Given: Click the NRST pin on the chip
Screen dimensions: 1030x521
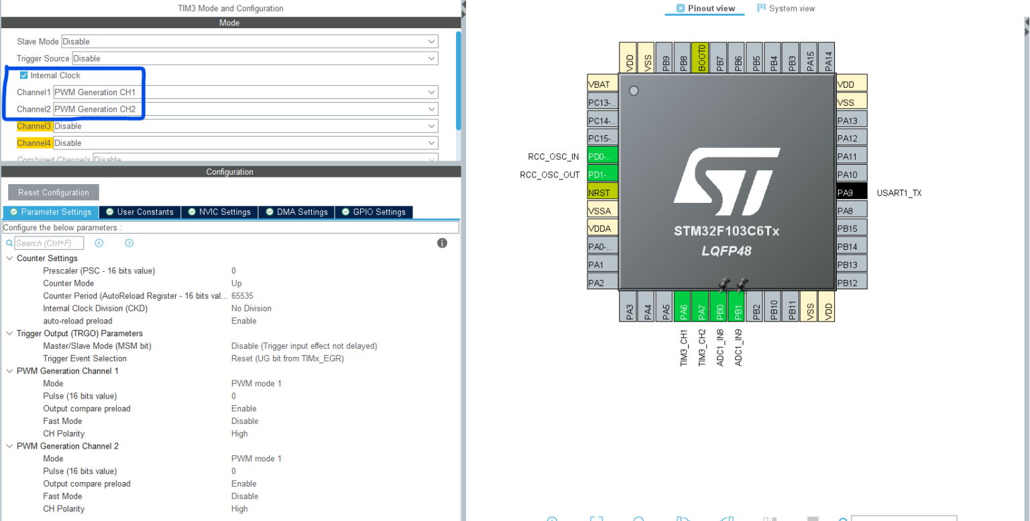Looking at the screenshot, I should click(x=602, y=192).
